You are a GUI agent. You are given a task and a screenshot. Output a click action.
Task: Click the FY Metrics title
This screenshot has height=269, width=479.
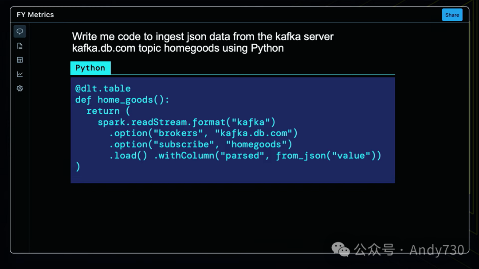35,15
